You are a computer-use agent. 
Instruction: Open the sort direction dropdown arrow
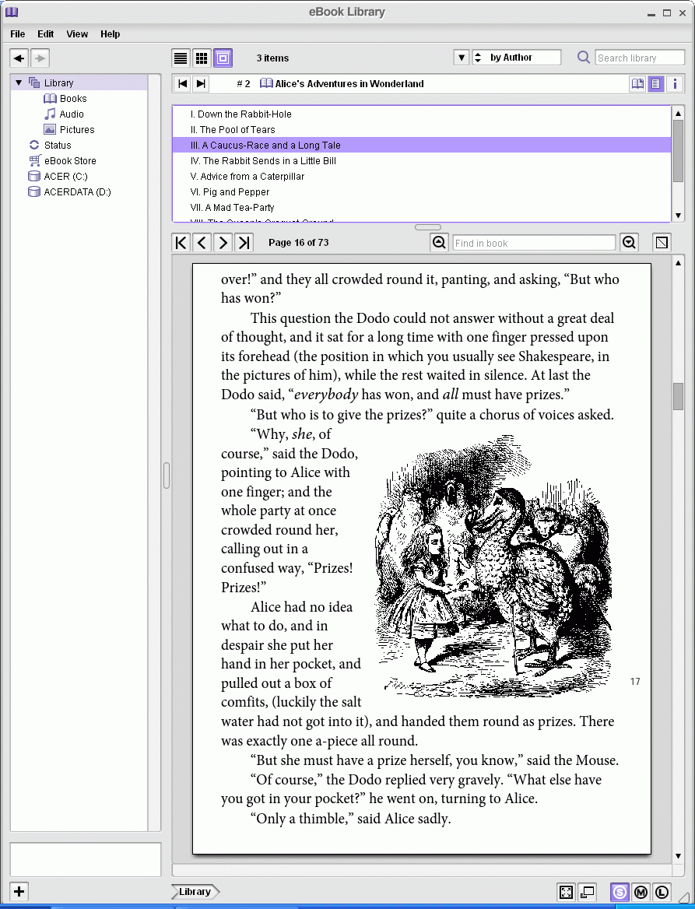(x=462, y=58)
